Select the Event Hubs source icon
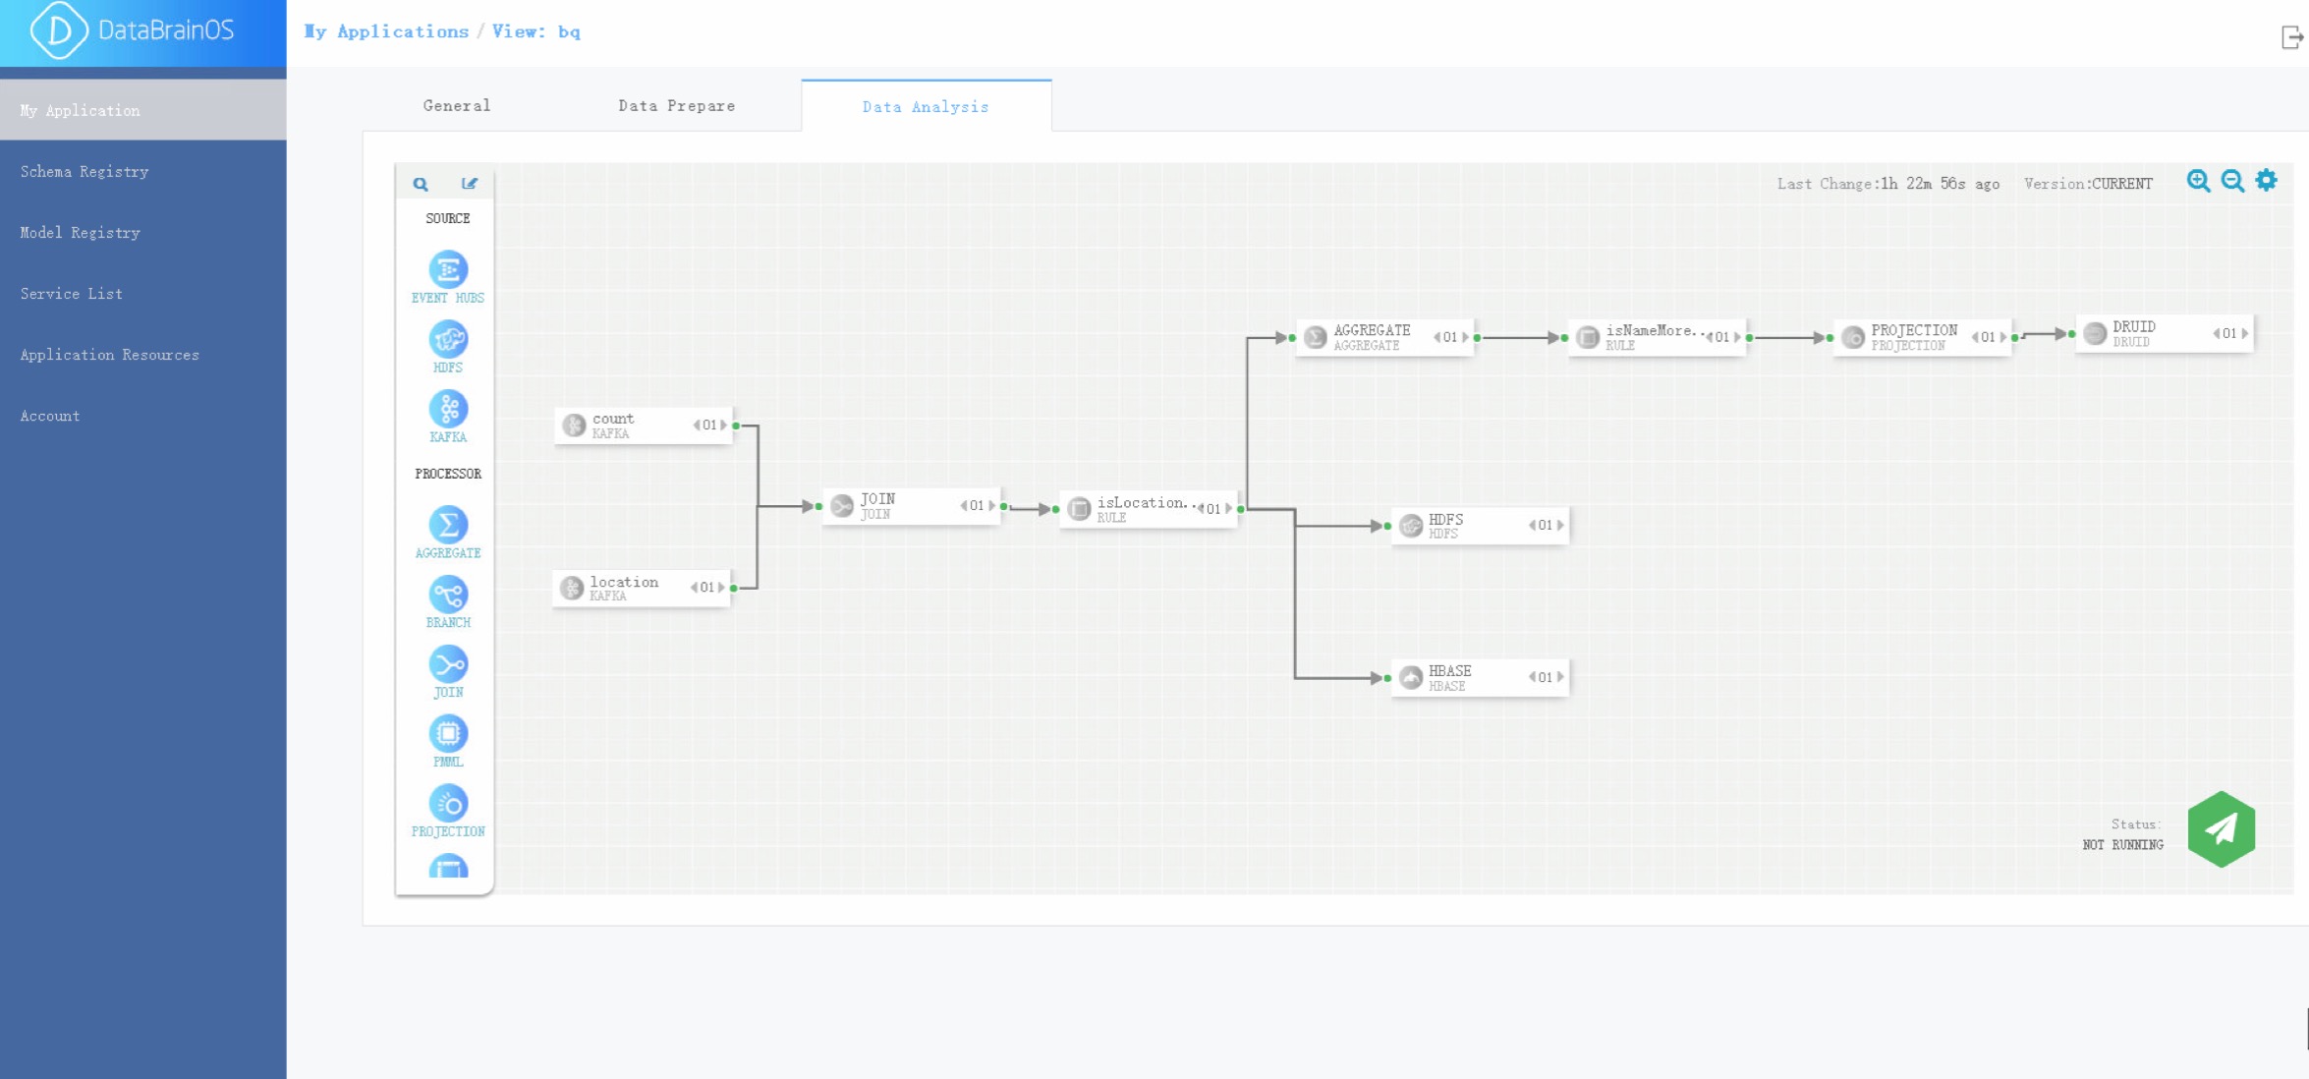The height and width of the screenshot is (1079, 2309). (x=448, y=269)
